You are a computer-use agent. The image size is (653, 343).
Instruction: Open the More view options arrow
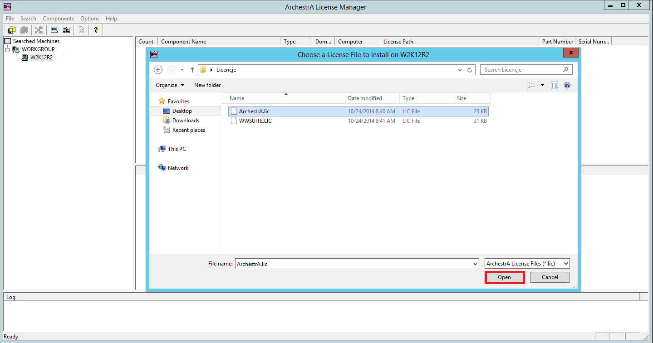[542, 85]
